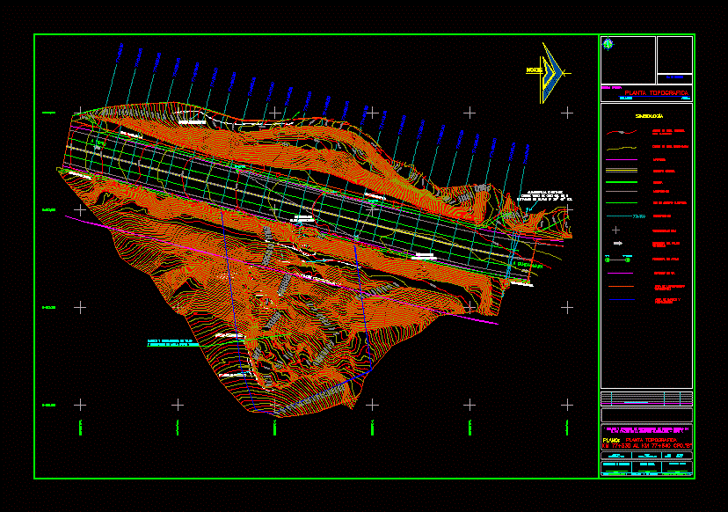
Task: Click the PLANTA TOPOGRAFICA title text
Action: [656, 92]
